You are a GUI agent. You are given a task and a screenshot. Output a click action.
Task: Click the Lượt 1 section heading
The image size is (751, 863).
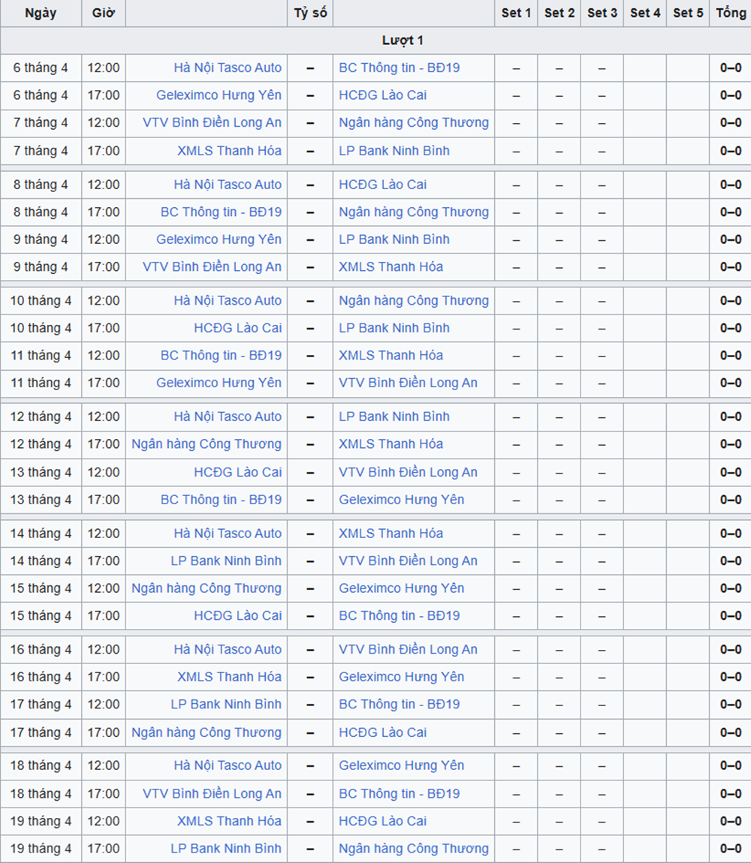click(x=402, y=41)
